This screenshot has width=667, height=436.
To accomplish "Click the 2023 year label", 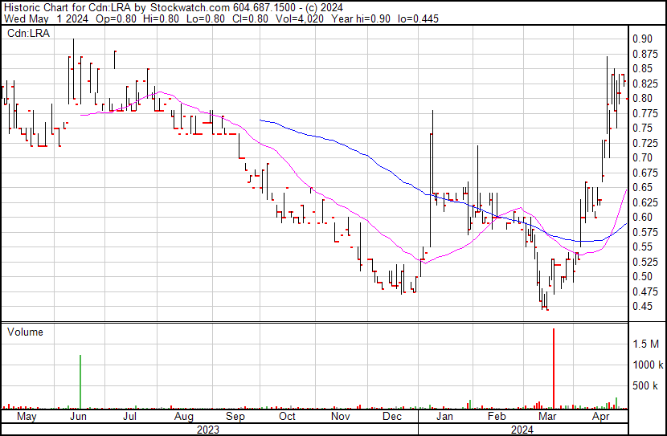I will coord(208,430).
